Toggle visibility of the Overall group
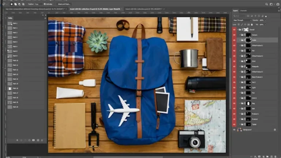The width and height of the screenshot is (281, 158). pos(234,29)
